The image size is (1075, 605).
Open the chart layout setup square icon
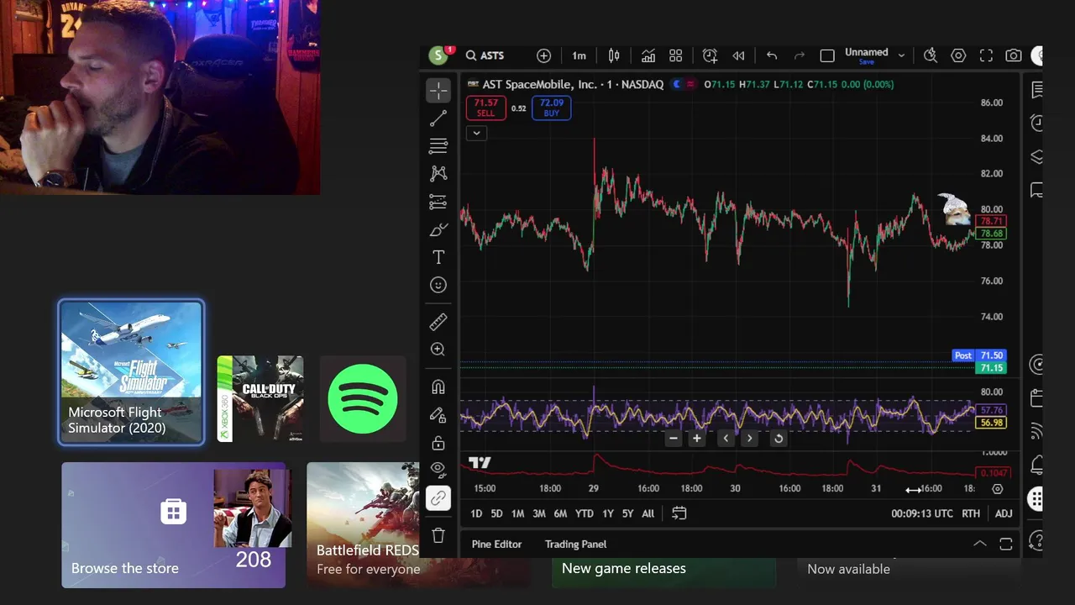pyautogui.click(x=827, y=55)
